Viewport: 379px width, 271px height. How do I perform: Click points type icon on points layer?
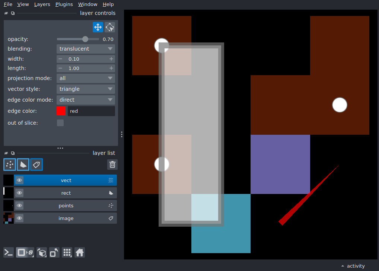pos(111,205)
